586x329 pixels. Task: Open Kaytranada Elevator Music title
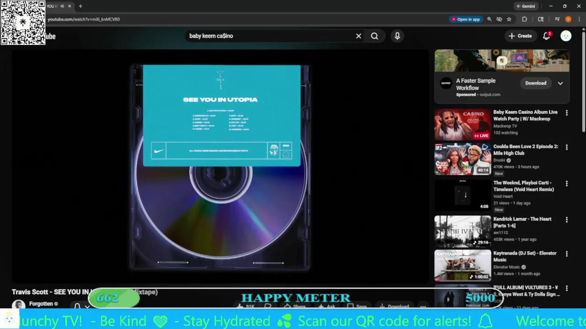(525, 256)
